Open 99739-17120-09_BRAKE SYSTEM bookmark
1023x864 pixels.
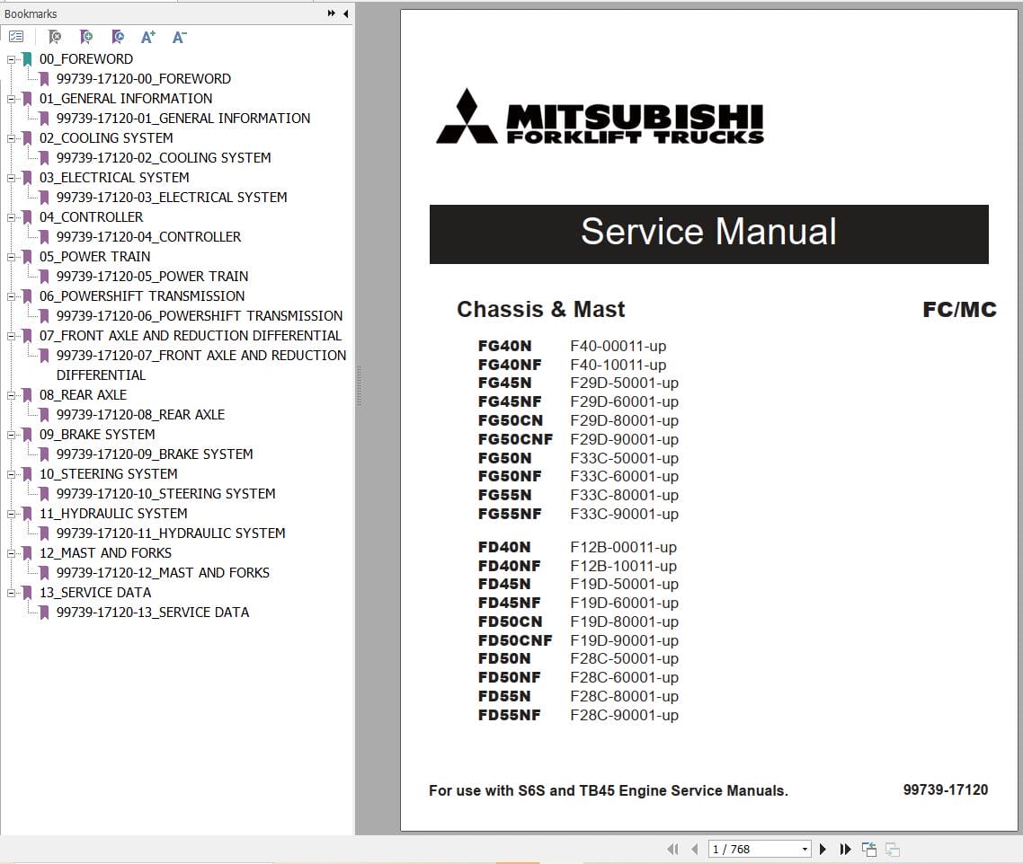(155, 454)
